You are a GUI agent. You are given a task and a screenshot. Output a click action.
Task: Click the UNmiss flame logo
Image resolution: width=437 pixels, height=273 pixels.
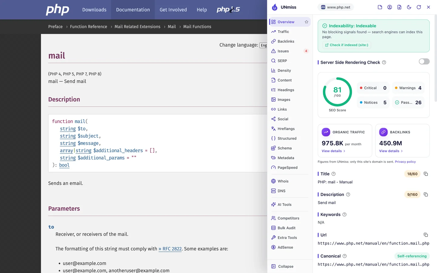pyautogui.click(x=275, y=7)
